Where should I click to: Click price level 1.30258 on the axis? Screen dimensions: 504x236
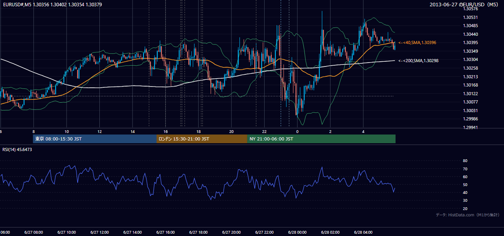click(470, 68)
